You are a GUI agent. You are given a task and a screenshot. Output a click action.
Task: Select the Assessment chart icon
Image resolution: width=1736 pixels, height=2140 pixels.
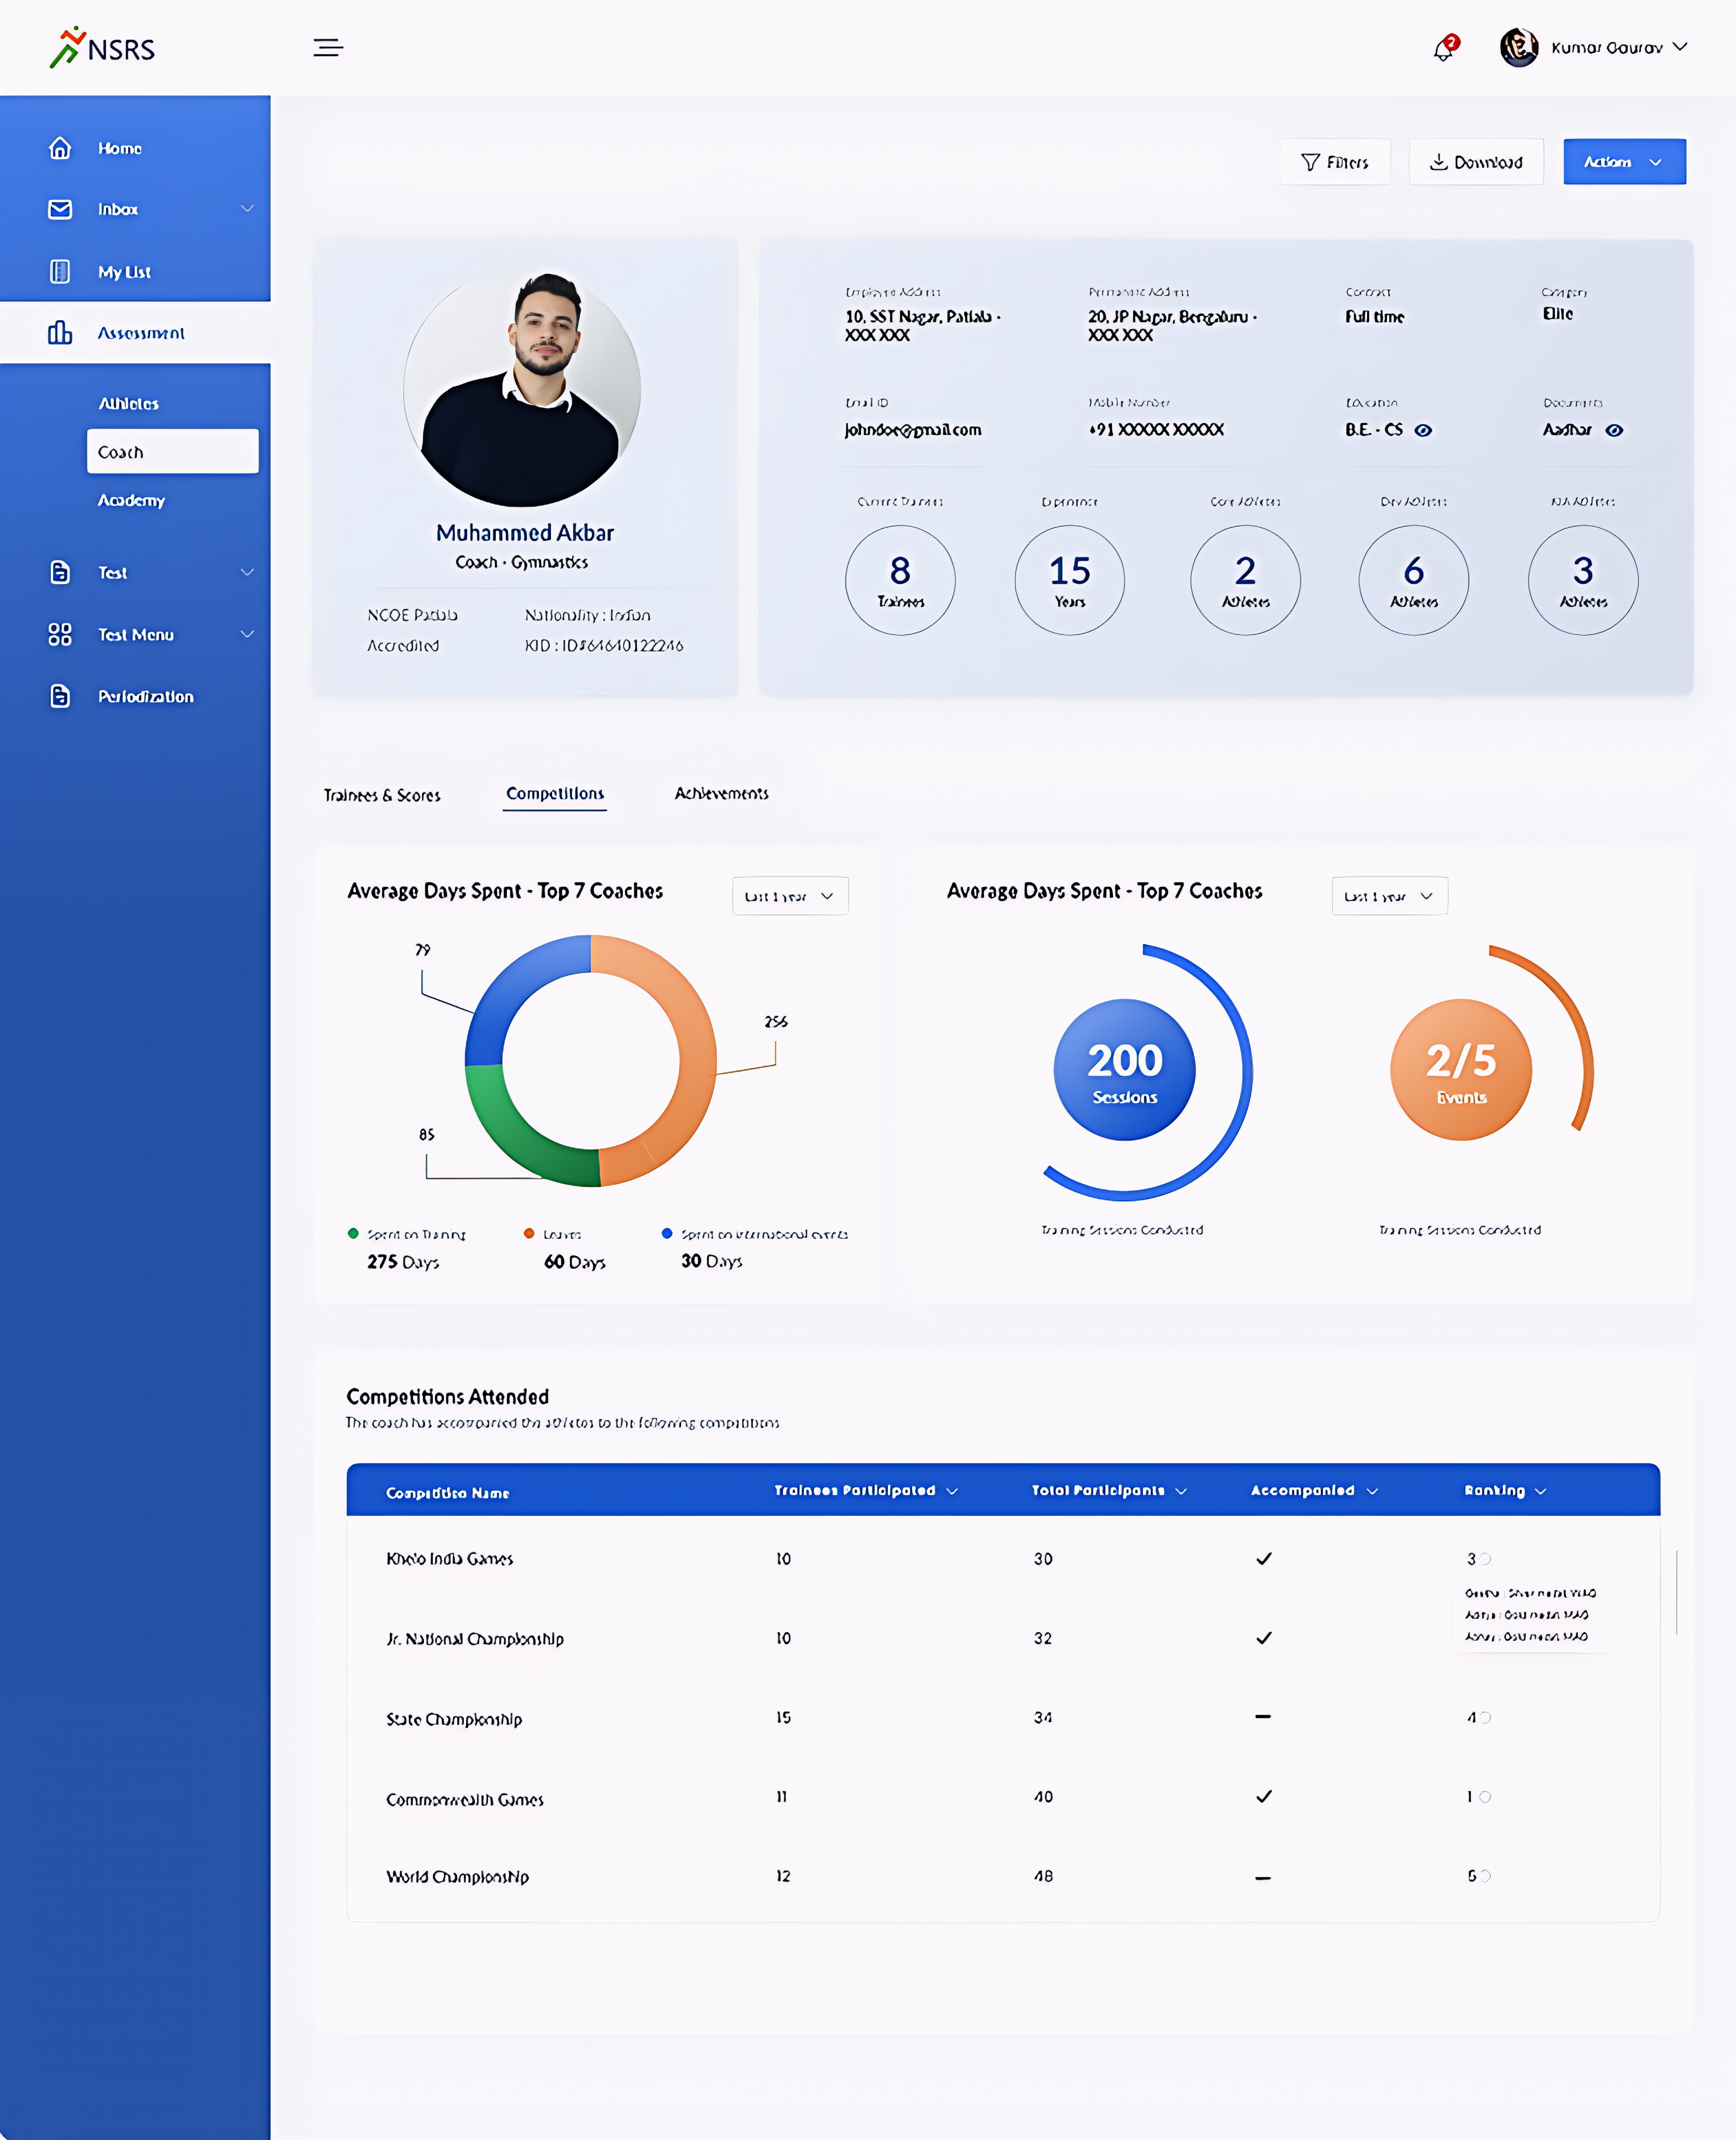coord(60,333)
